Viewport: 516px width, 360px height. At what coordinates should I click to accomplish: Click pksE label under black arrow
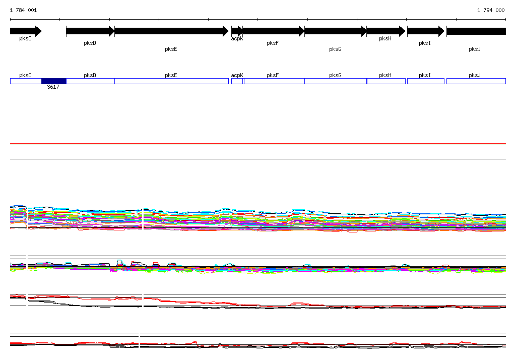tap(171, 49)
